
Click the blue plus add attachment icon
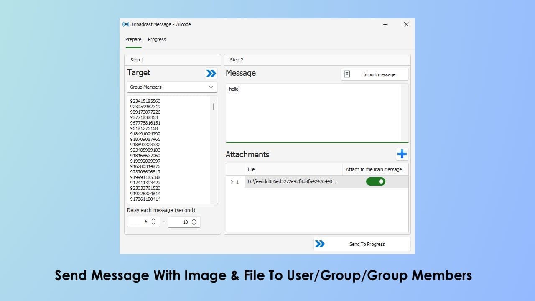[402, 154]
